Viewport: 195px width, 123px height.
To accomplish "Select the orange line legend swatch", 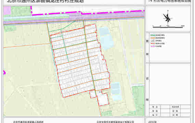I will tap(153, 38).
